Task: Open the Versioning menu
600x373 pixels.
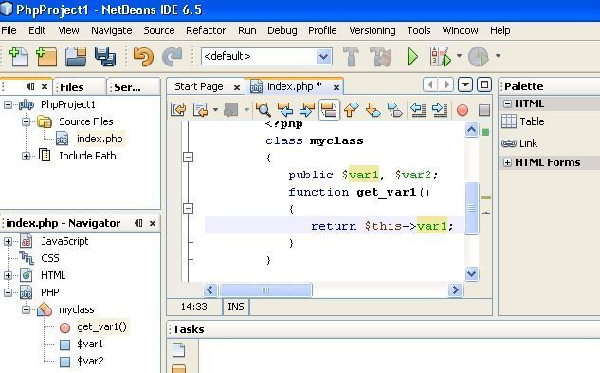Action: click(372, 30)
